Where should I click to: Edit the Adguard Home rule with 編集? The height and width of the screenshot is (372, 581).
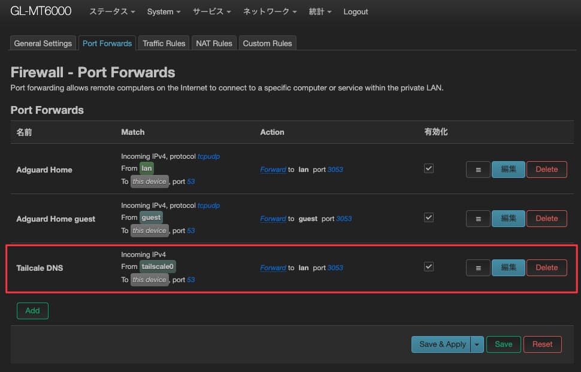tap(508, 170)
